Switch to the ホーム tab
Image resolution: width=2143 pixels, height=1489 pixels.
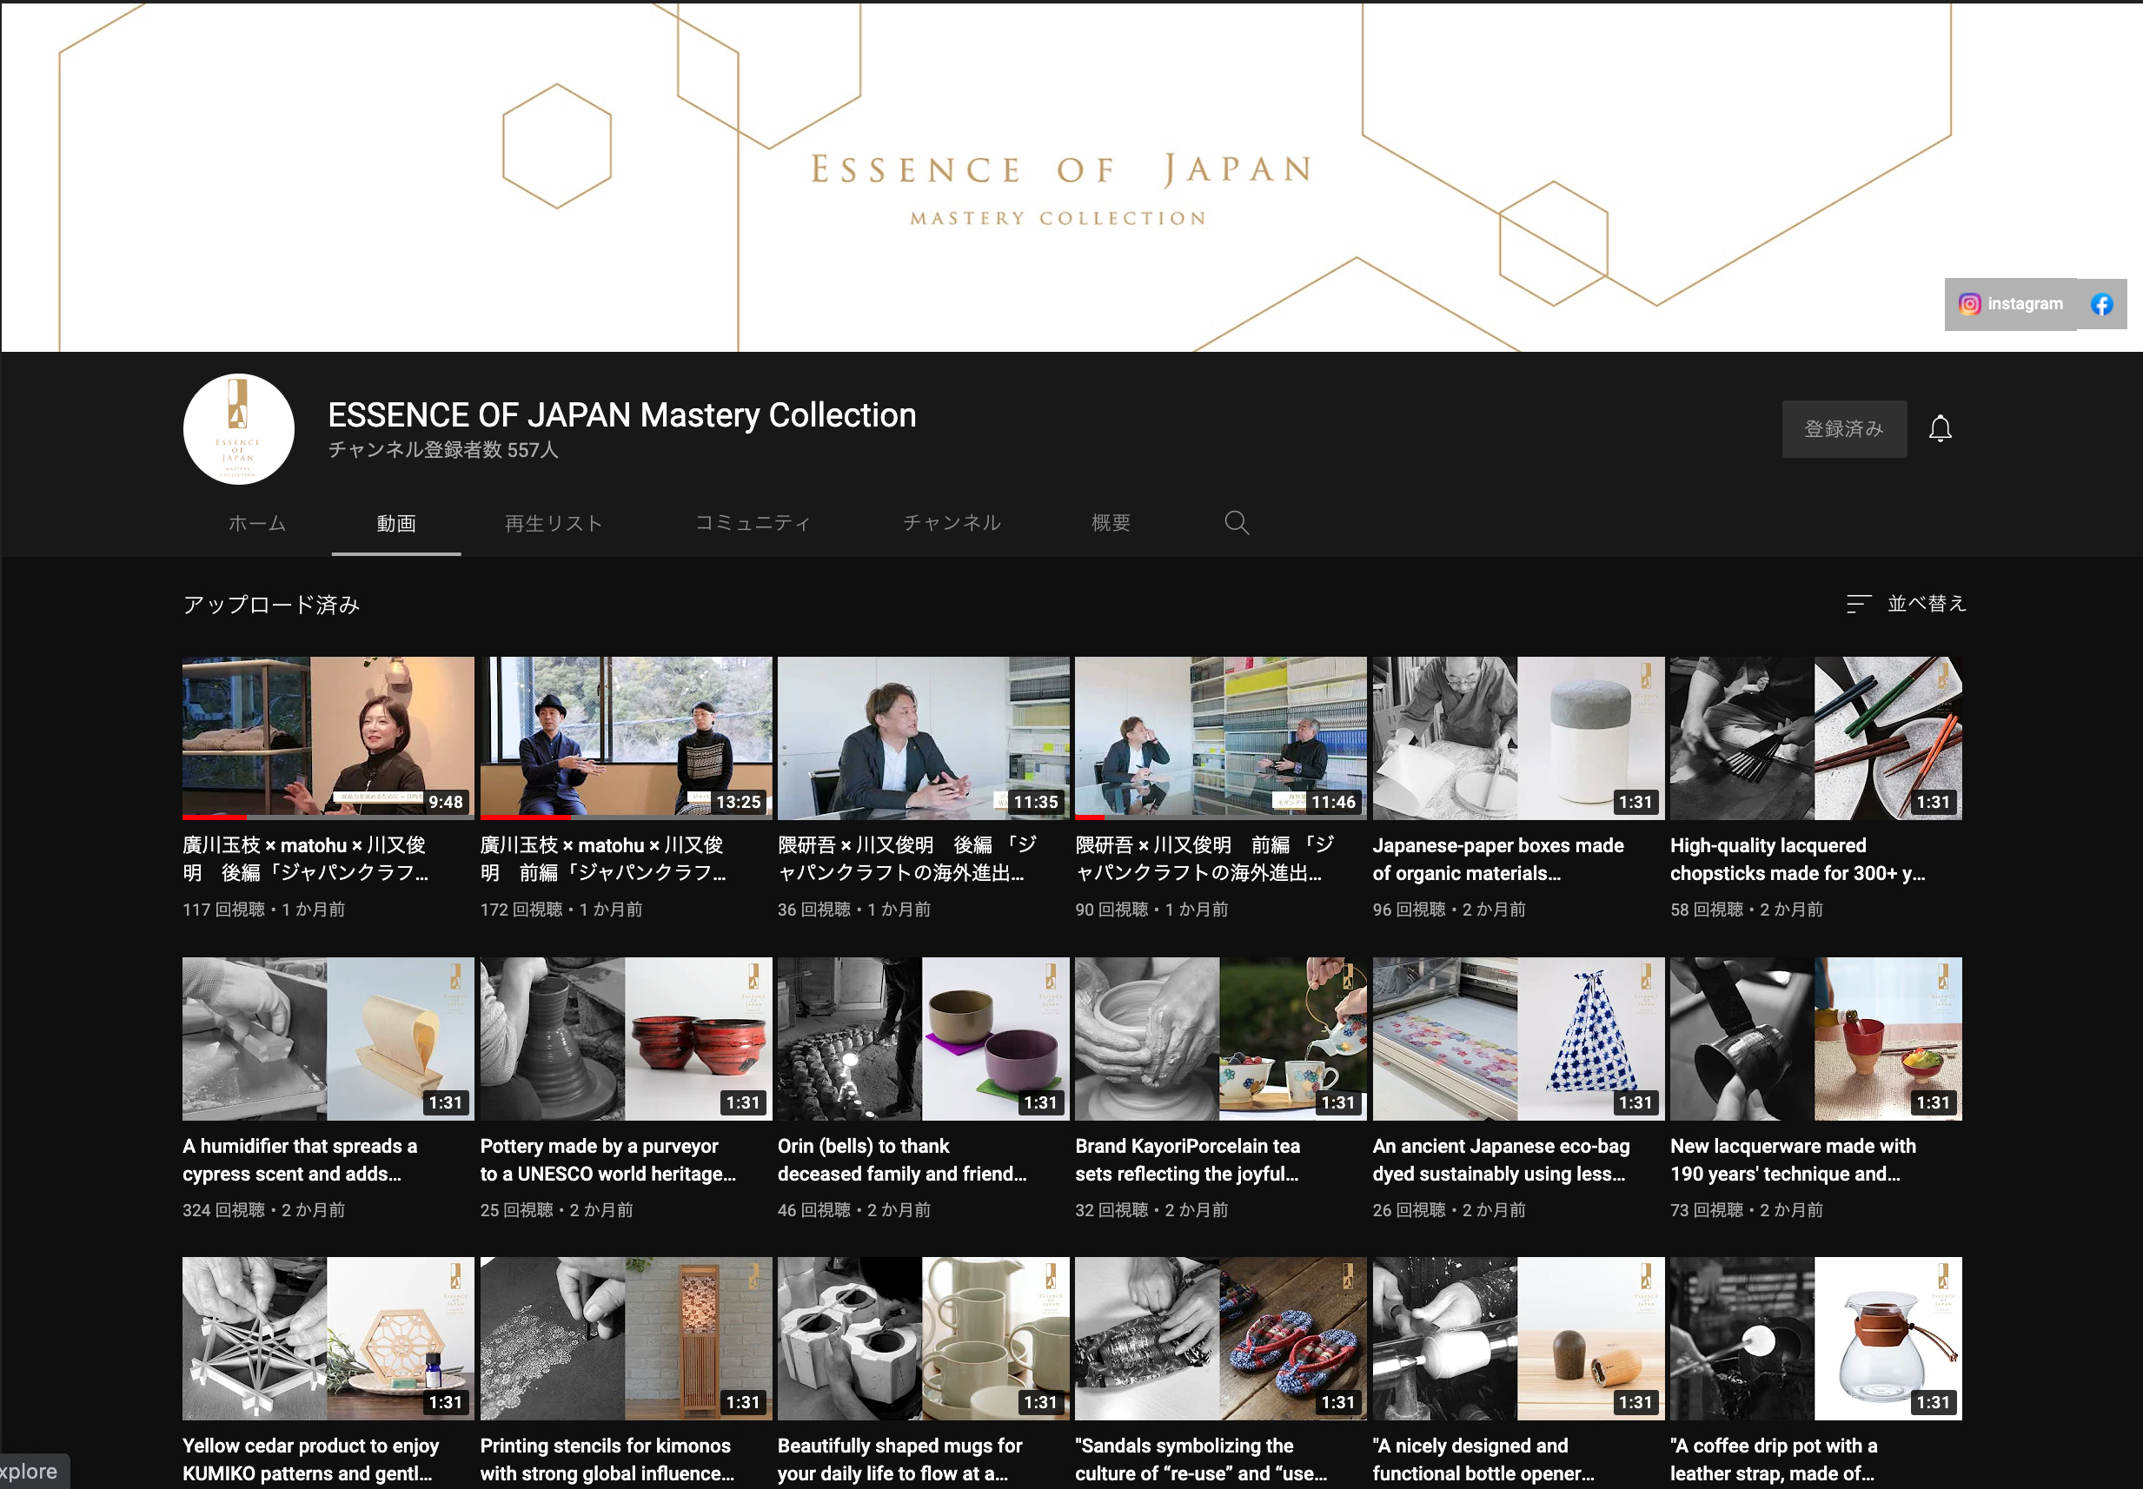coord(256,523)
